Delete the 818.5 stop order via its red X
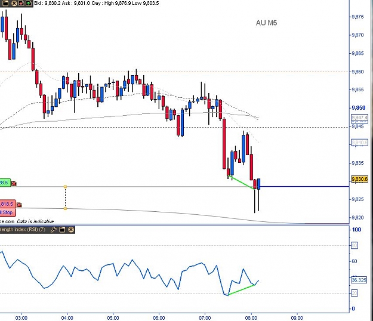 19,205
